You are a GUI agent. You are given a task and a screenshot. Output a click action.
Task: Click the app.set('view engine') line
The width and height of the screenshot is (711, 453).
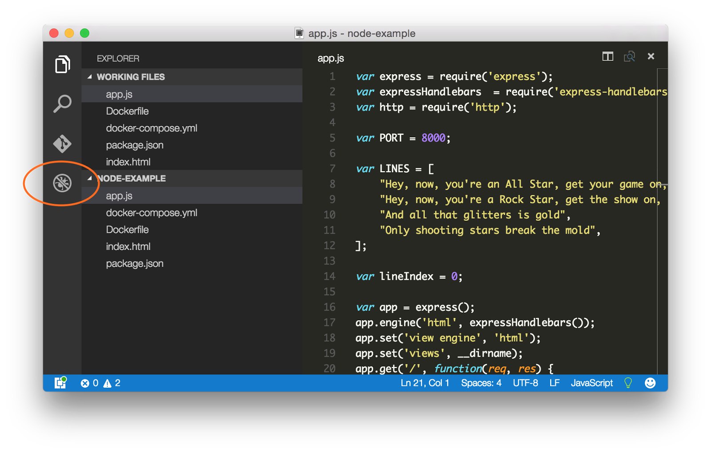pos(448,338)
